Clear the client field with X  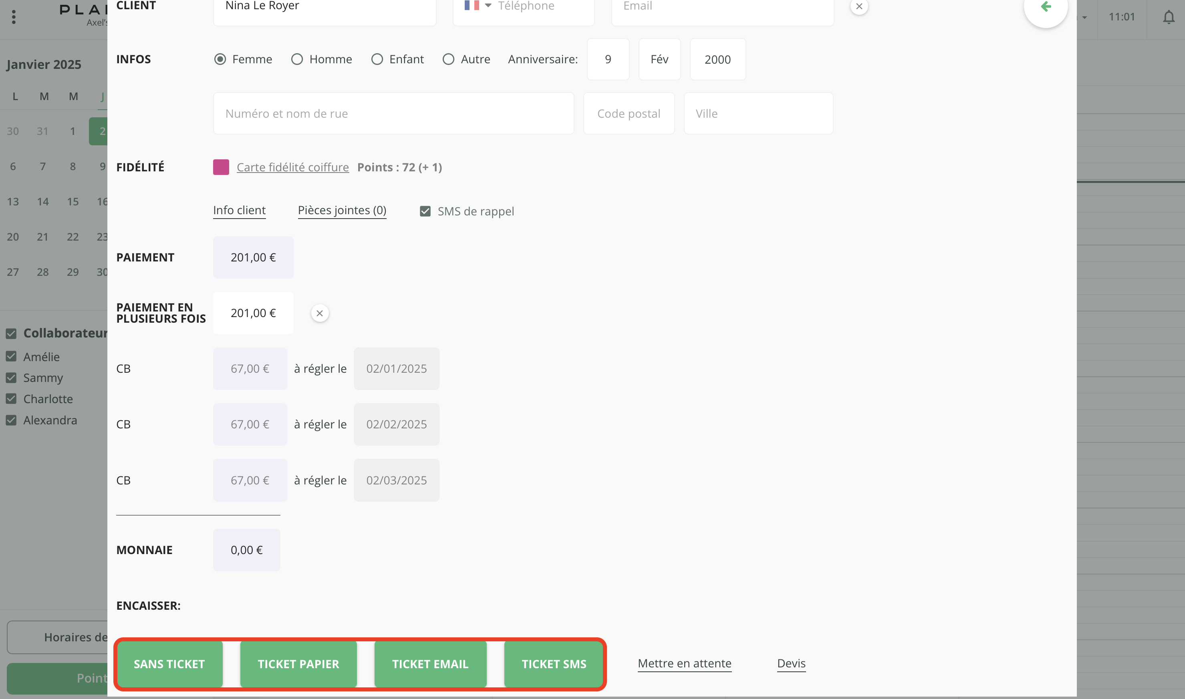pos(859,6)
